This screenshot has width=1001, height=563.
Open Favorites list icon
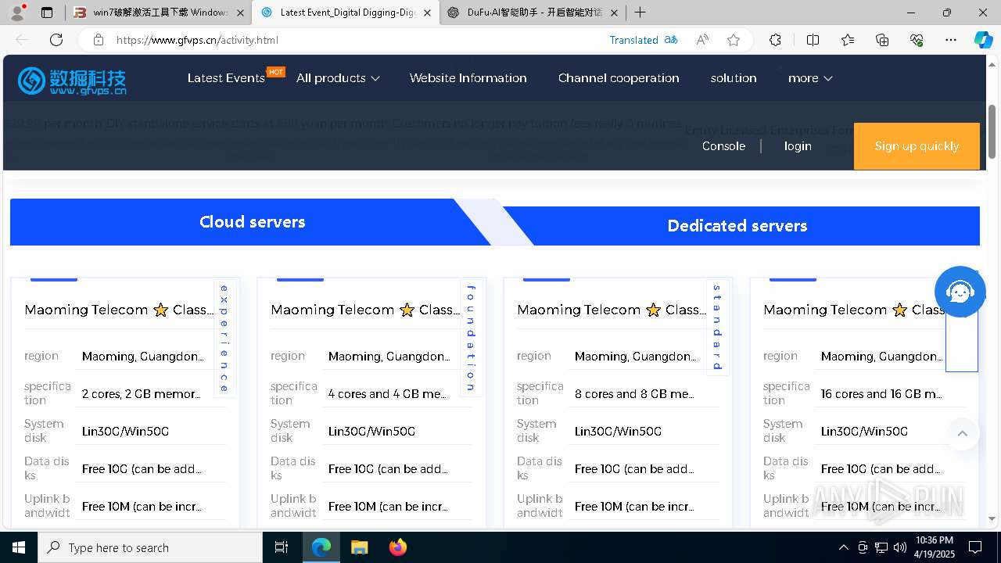pos(848,40)
